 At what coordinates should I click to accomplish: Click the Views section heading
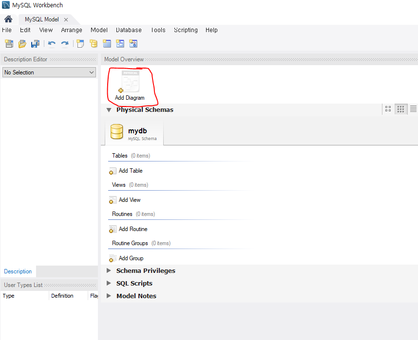click(x=119, y=185)
